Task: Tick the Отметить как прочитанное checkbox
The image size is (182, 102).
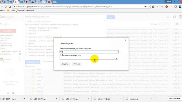Action: click(26, 30)
